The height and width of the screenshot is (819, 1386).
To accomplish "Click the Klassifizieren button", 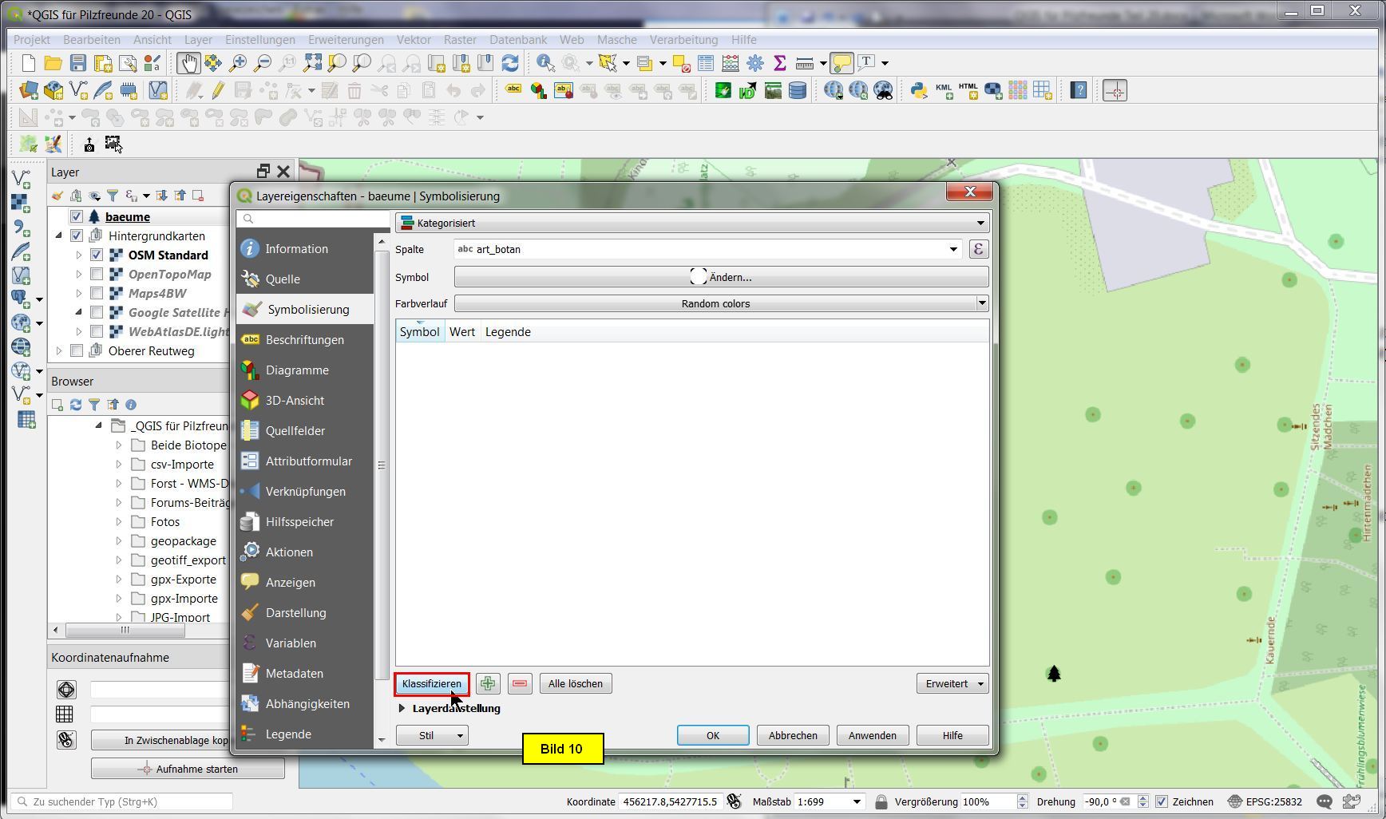I will click(431, 684).
